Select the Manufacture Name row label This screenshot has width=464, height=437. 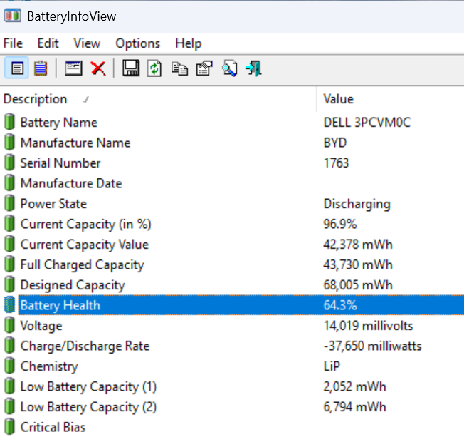75,143
